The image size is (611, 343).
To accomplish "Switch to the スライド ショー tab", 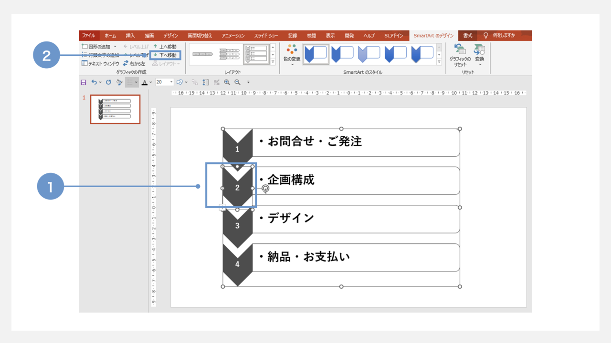I will pos(266,36).
